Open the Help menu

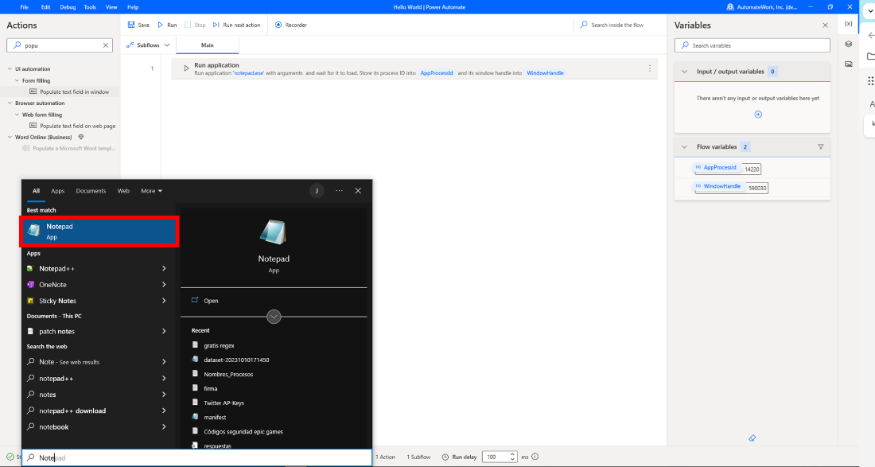[x=133, y=7]
